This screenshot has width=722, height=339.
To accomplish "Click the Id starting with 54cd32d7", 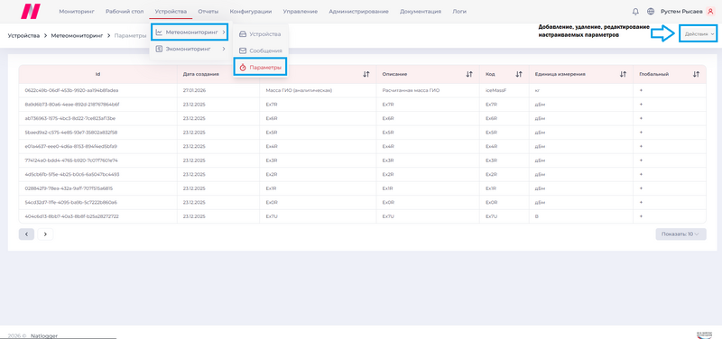I will click(x=71, y=202).
